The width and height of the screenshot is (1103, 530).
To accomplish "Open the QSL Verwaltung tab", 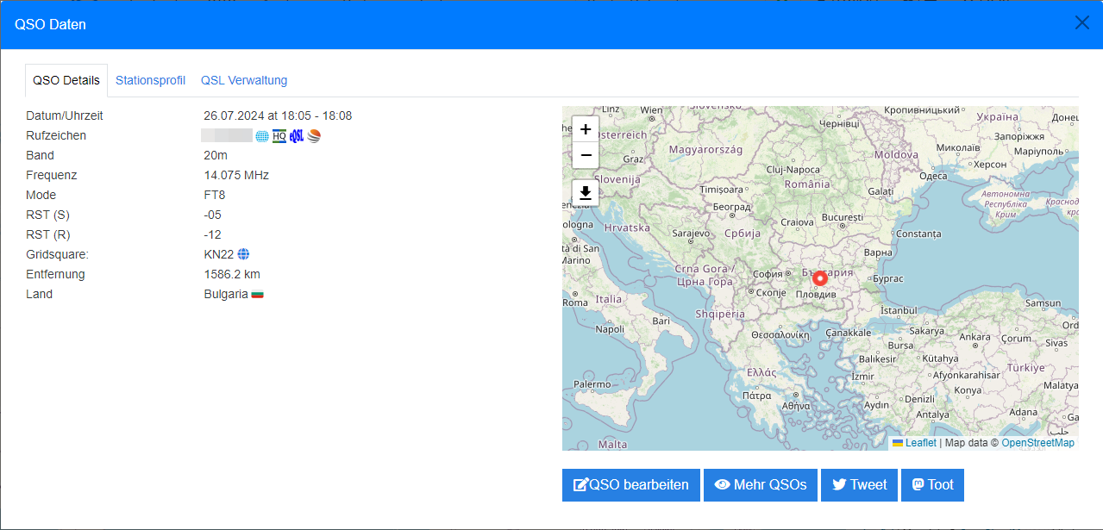I will click(x=244, y=80).
